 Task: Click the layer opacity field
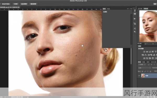(154, 68)
